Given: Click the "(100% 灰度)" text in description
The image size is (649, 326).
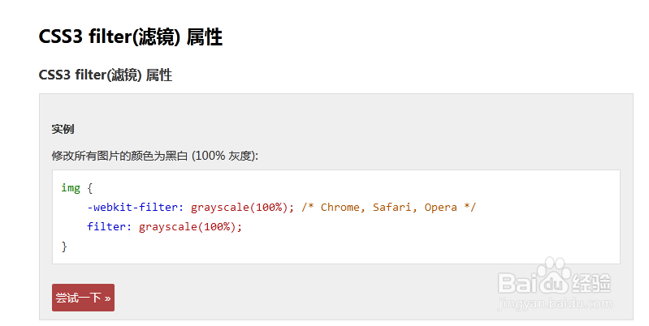Looking at the screenshot, I should tap(224, 155).
